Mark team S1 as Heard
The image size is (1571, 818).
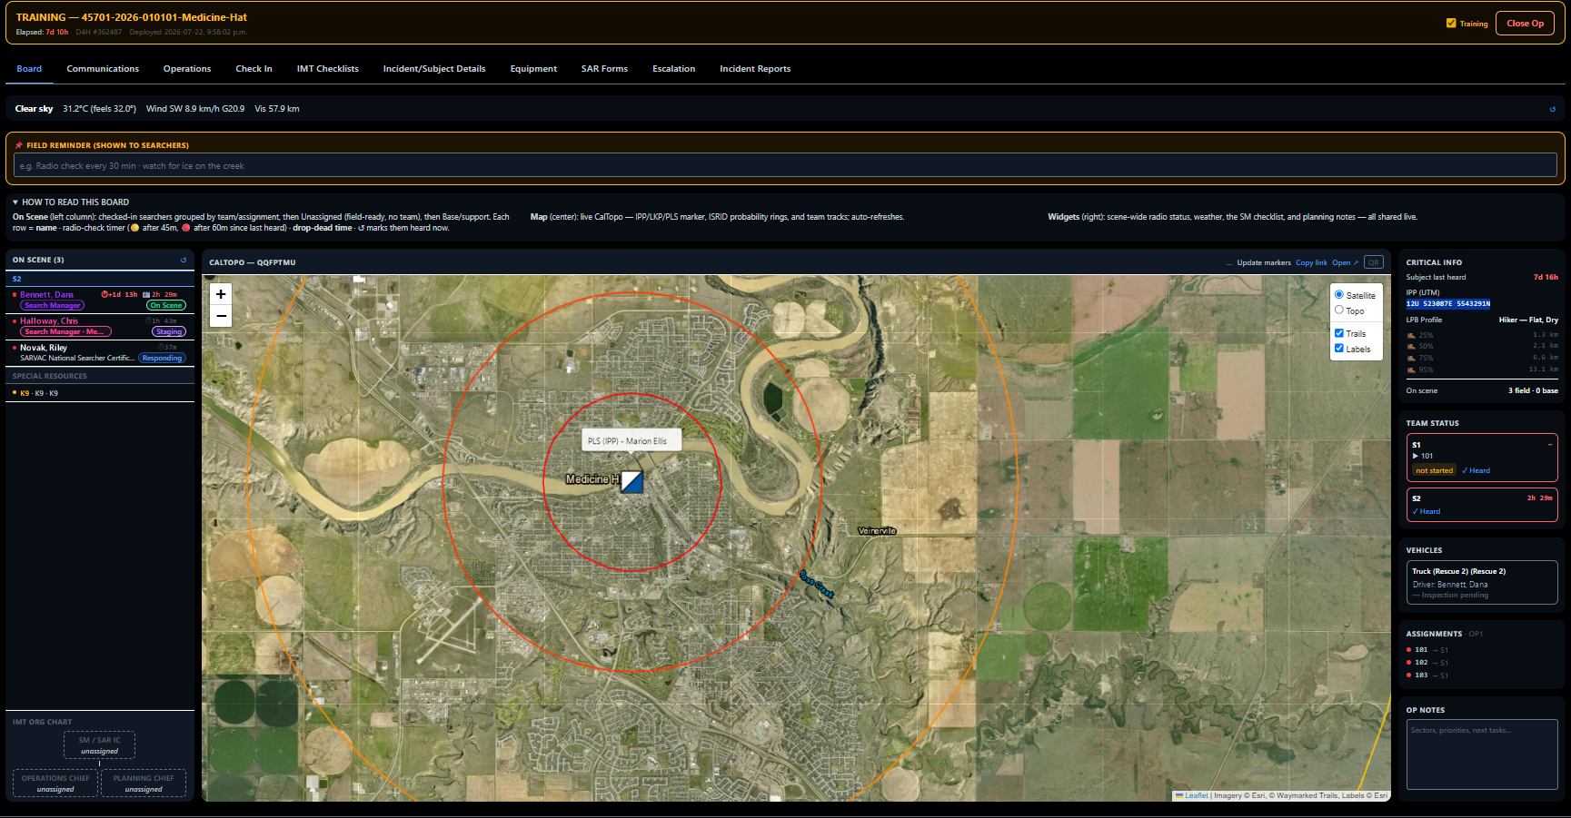pyautogui.click(x=1476, y=470)
